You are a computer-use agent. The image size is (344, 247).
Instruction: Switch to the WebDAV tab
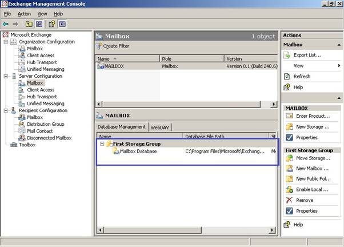pyautogui.click(x=160, y=128)
